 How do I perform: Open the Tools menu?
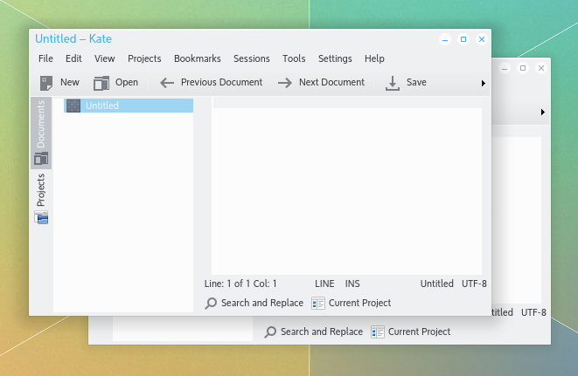tap(294, 58)
